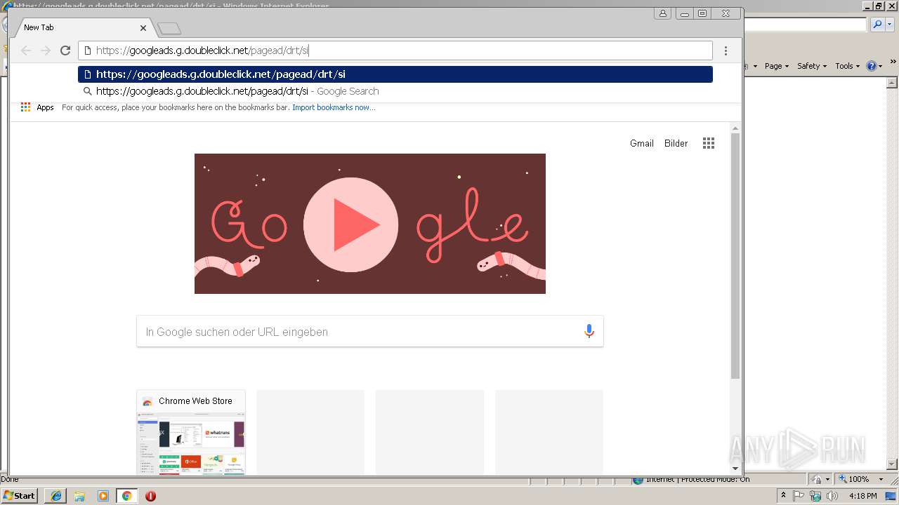Click the Internet Explorer Help icon
Screen dimensions: 899x505
pyautogui.click(x=872, y=66)
